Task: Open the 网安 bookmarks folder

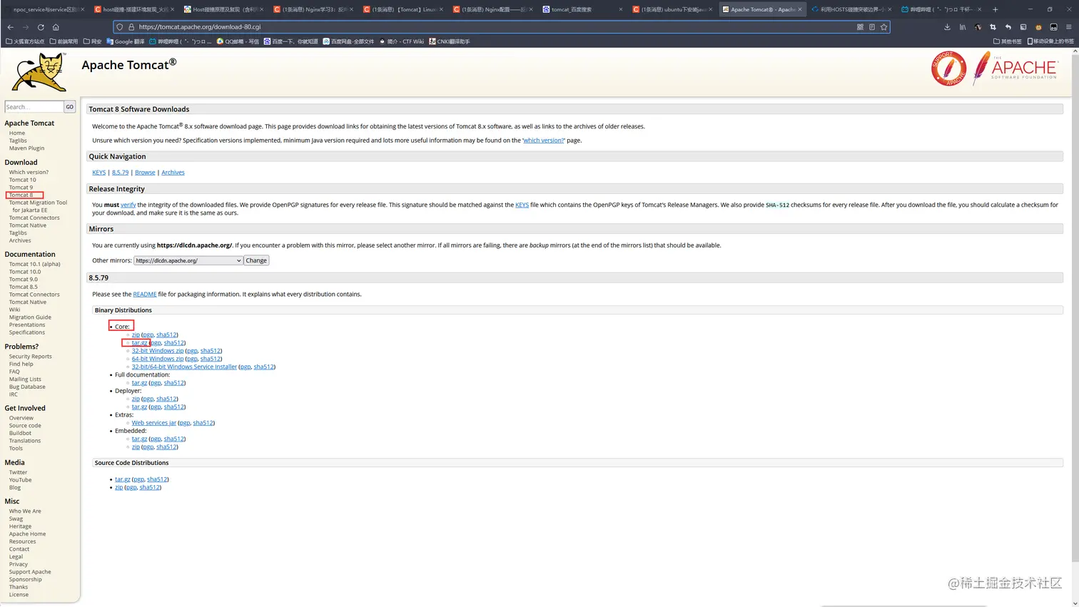Action: click(x=92, y=41)
